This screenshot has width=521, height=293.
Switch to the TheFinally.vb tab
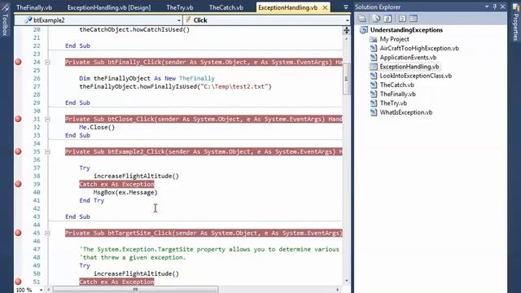[34, 7]
